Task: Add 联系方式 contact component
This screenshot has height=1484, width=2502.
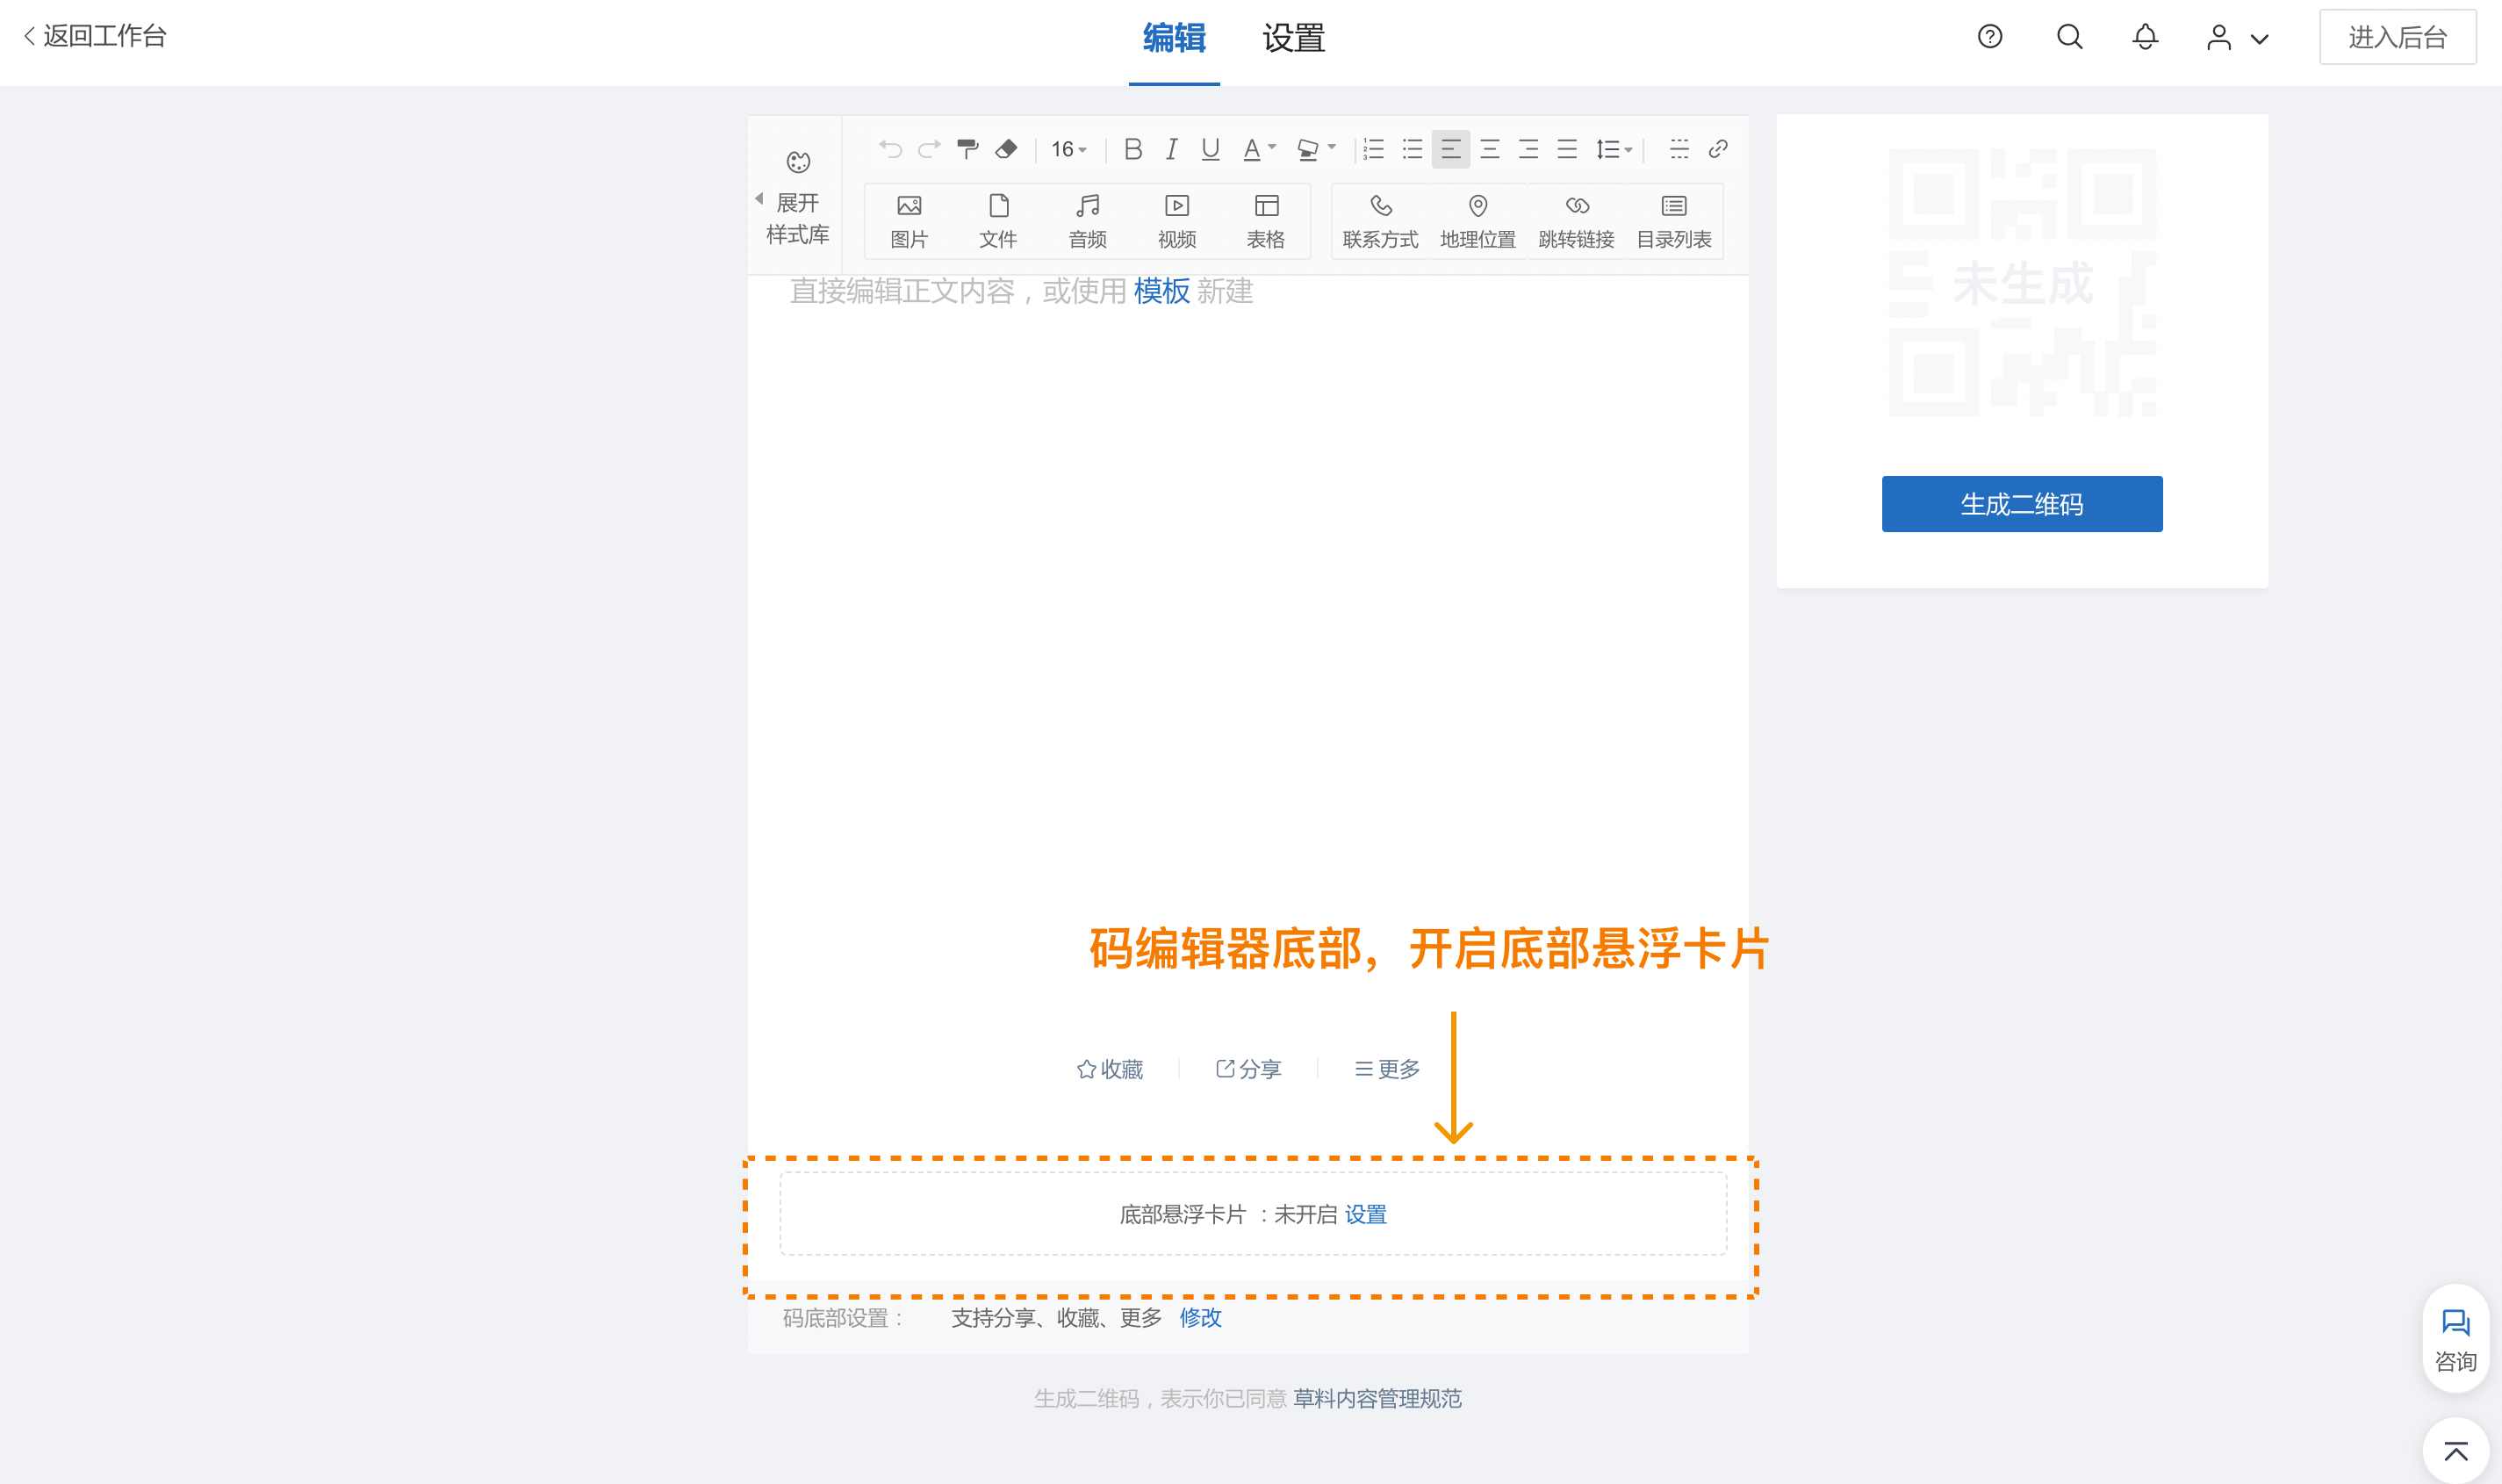Action: (x=1380, y=221)
